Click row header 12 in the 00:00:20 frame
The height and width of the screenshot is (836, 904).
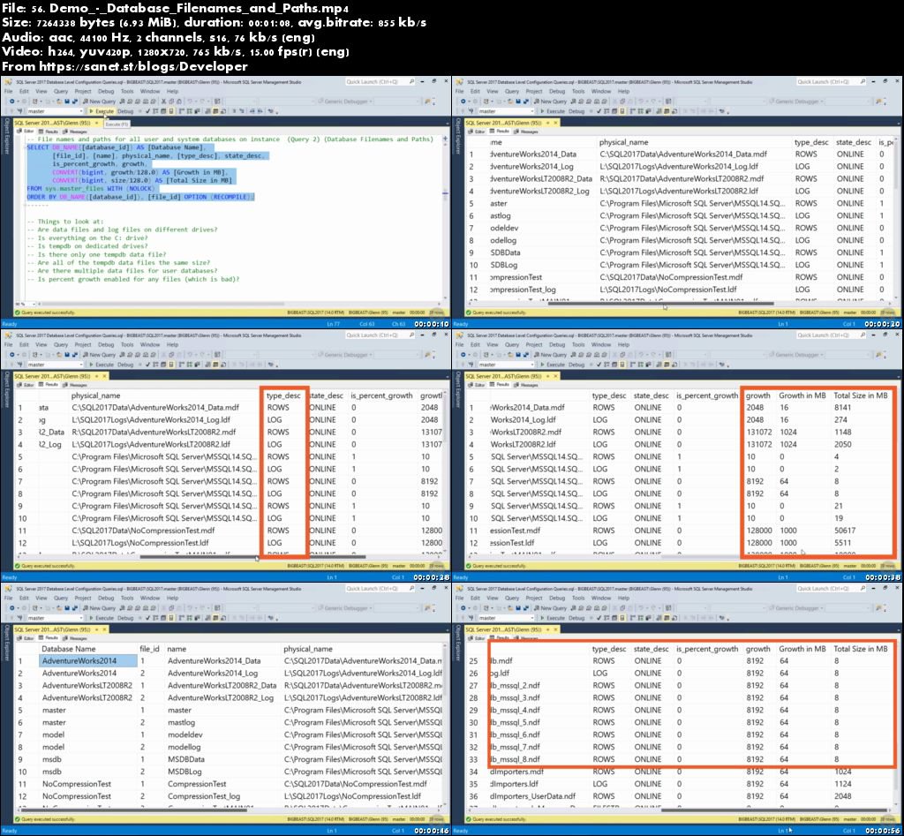pos(474,290)
